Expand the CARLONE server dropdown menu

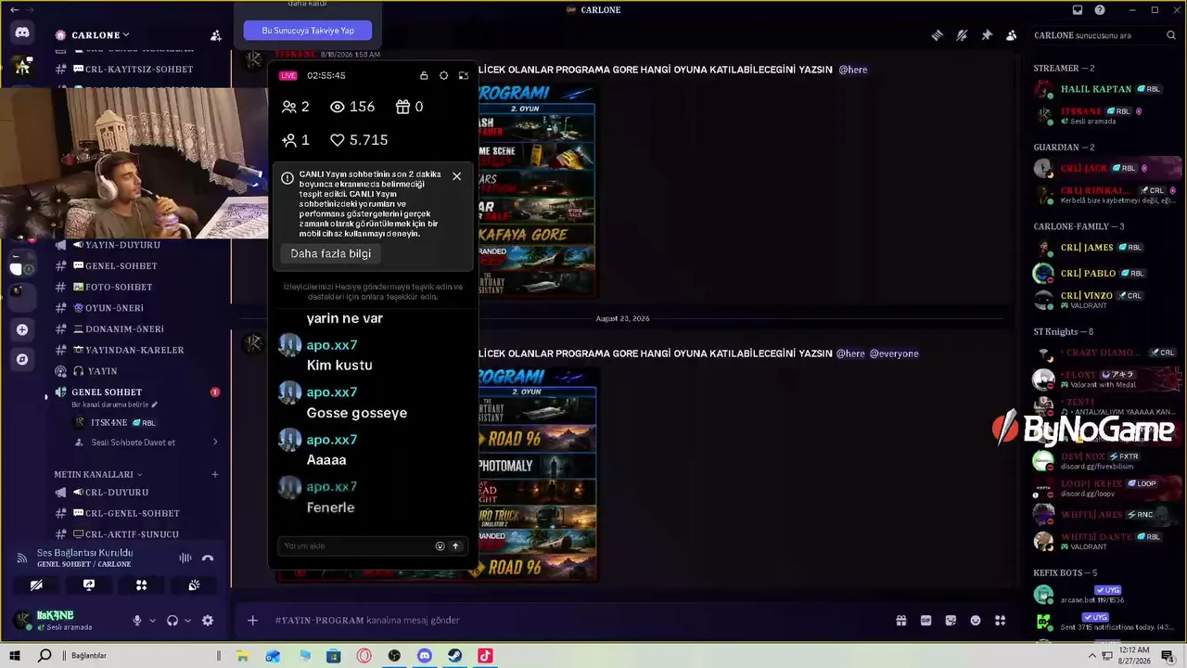click(x=126, y=35)
